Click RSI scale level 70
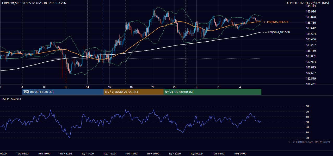Screen dimensions: 333x156 click(x=307, y=112)
